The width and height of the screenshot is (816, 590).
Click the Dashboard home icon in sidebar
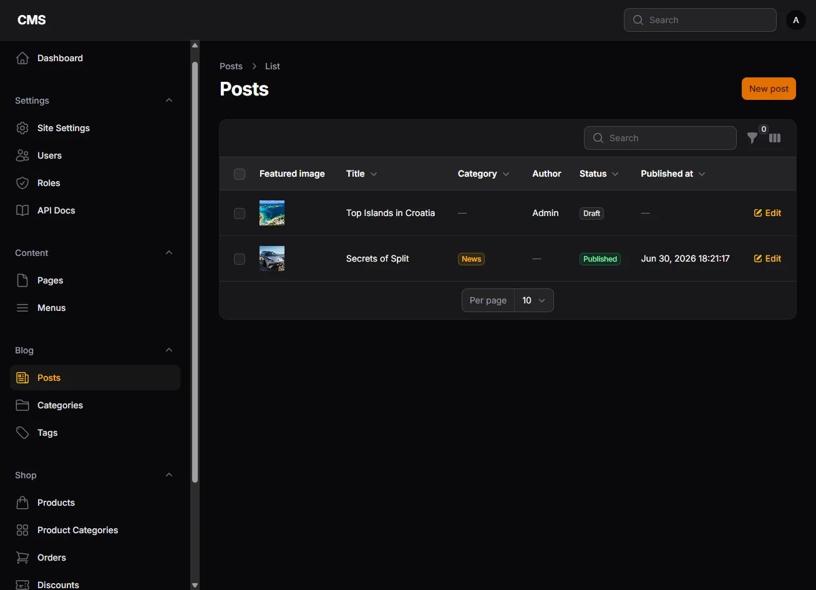[22, 58]
